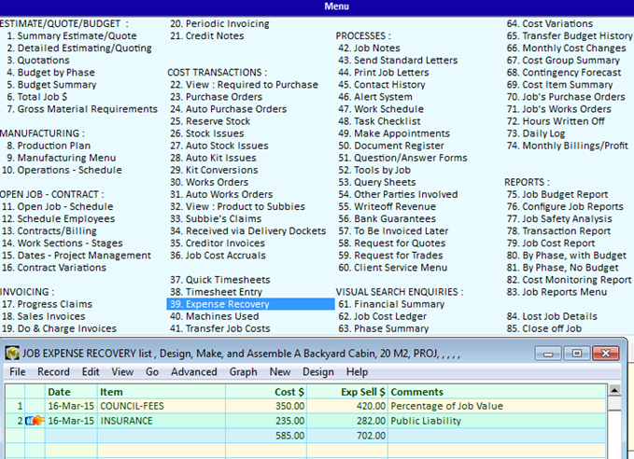This screenshot has width=634, height=459.
Task: Open 61. Financial Summary
Action: pos(391,304)
